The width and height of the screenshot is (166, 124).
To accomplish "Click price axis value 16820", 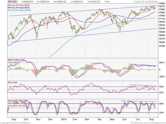I will tap(162, 22).
